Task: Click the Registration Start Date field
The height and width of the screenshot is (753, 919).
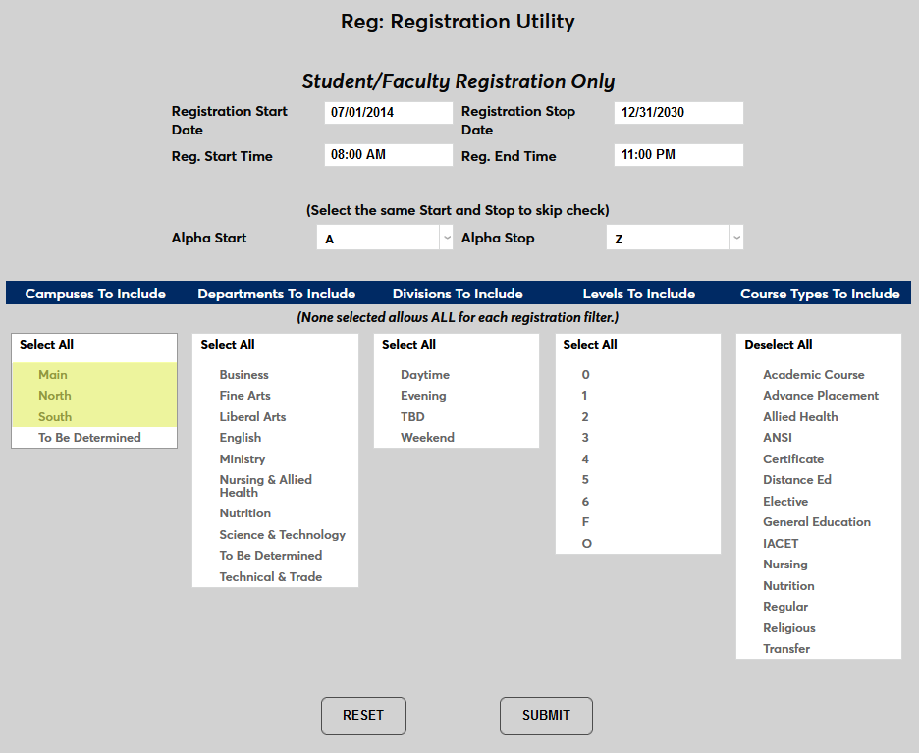Action: (388, 112)
